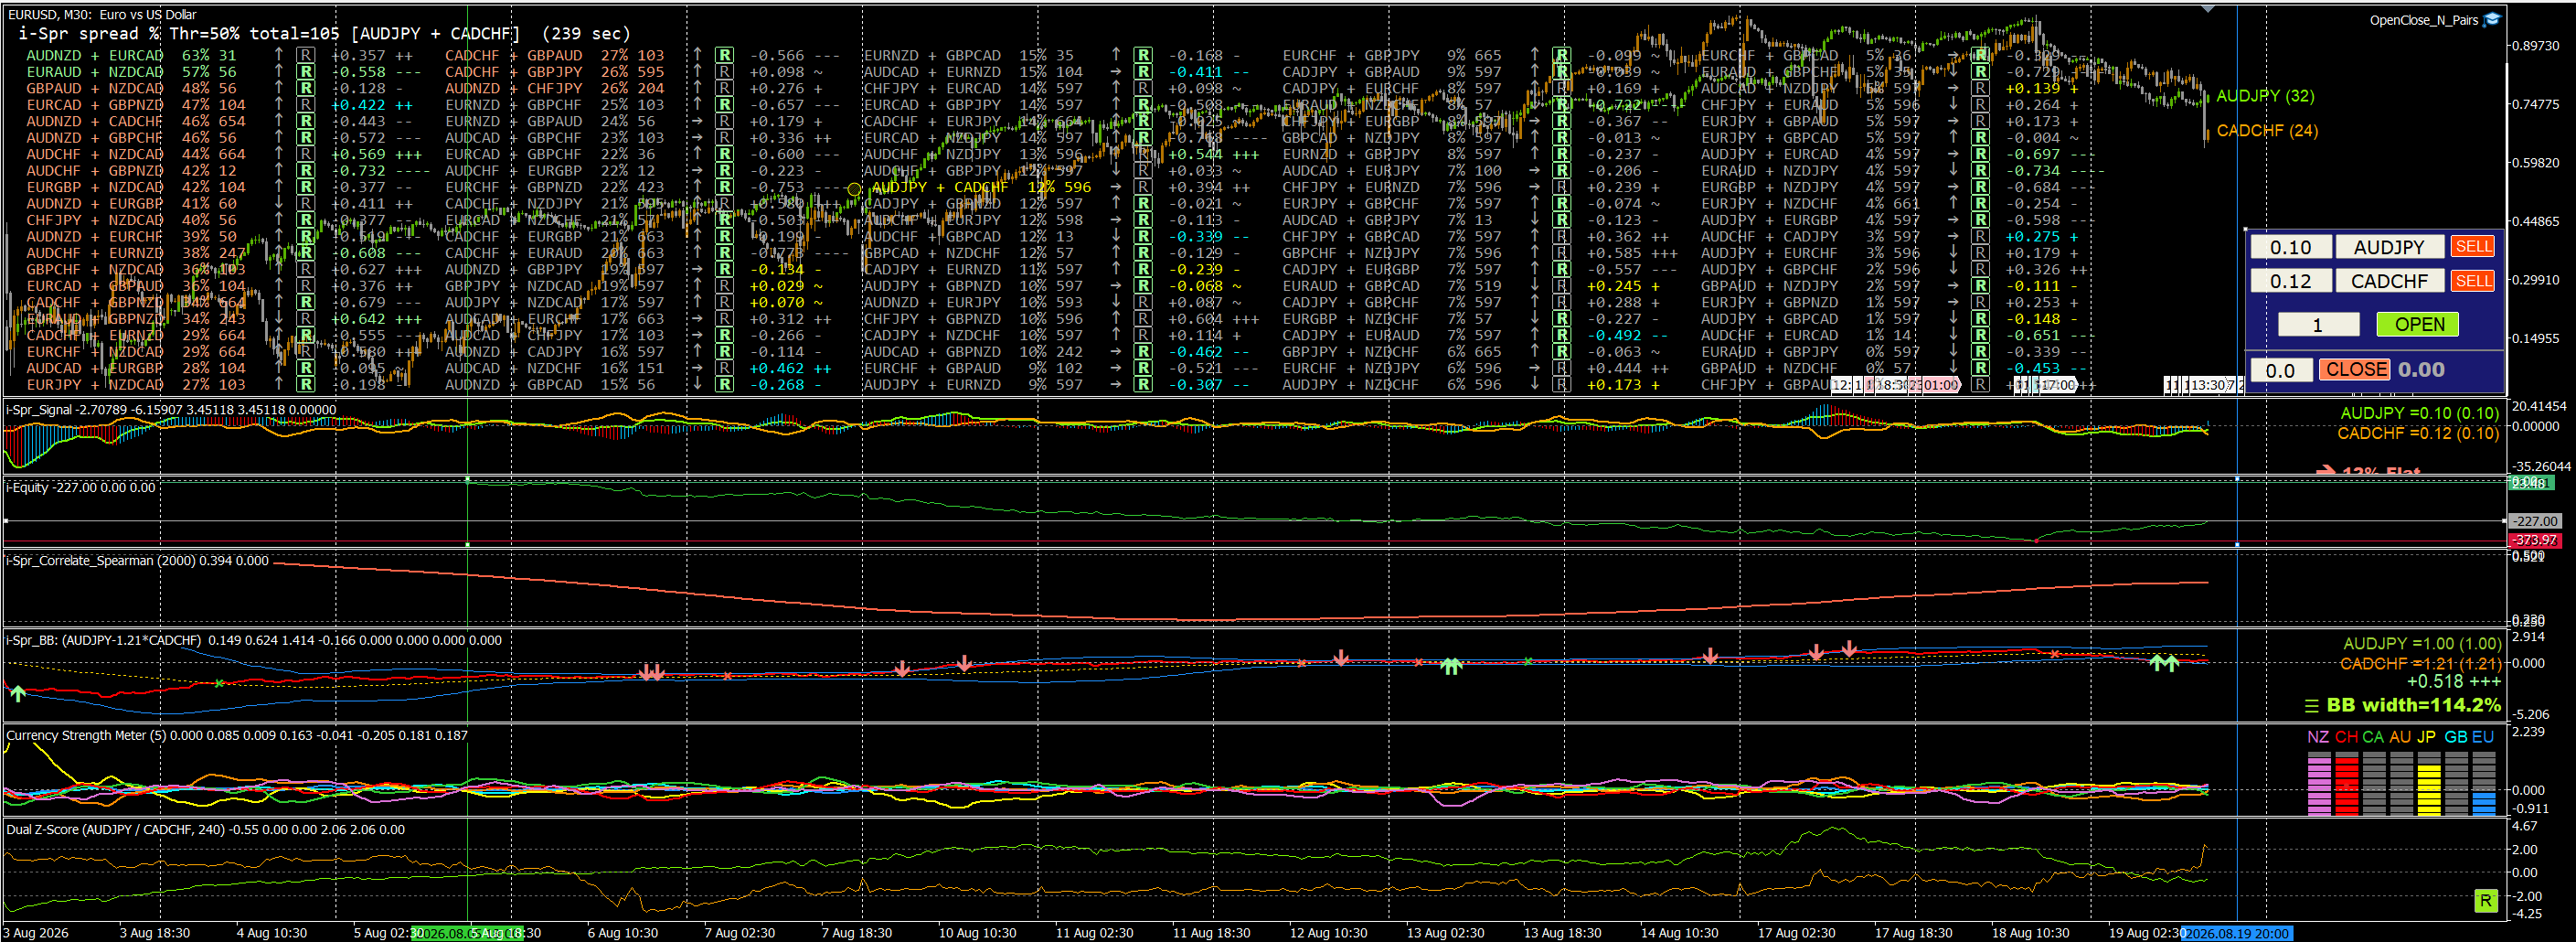Click the up arrow in AUDNZD + EURCAD row
Screen dimensions: 2576x942
279,56
